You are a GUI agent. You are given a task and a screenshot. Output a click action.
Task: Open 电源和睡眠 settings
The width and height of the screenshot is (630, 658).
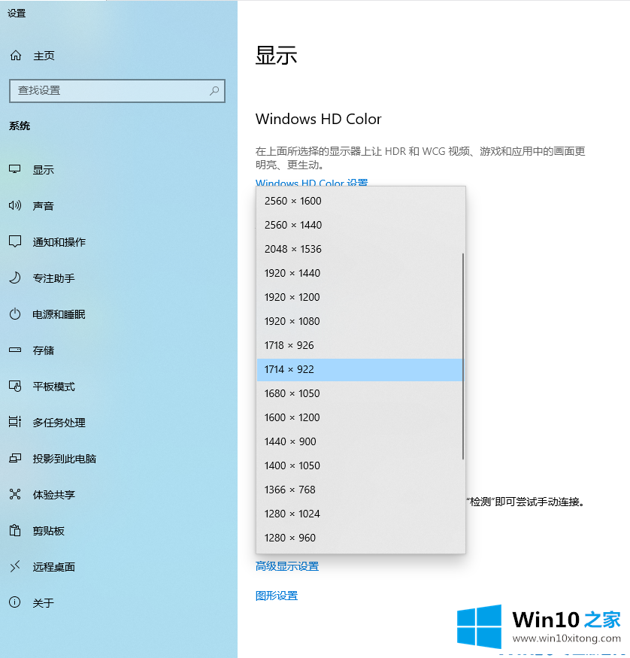(x=59, y=314)
